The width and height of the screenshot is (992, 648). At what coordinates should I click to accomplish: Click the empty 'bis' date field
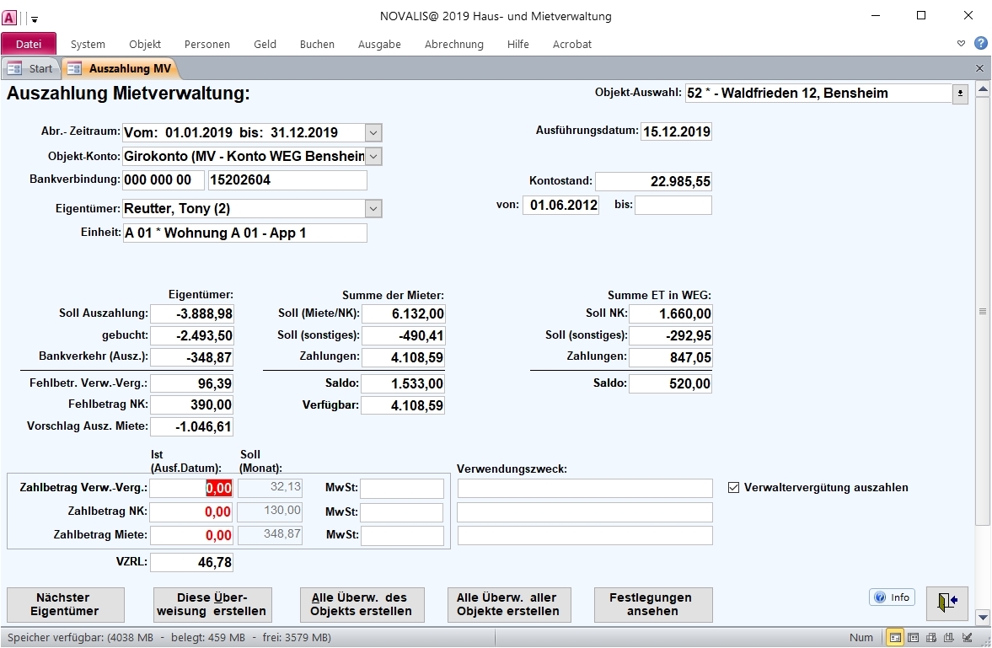(x=673, y=205)
